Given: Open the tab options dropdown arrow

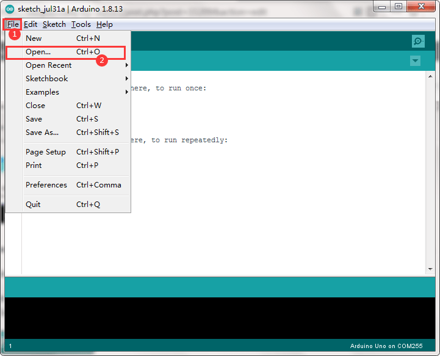Looking at the screenshot, I should click(415, 60).
